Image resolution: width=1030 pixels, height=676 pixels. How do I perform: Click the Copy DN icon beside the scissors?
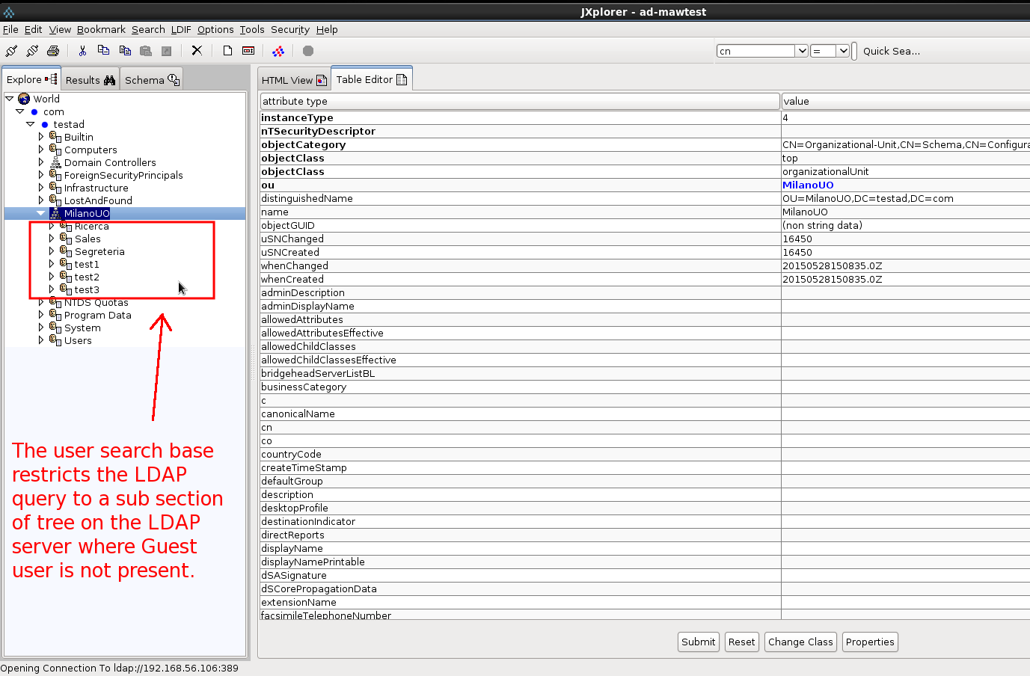pos(103,51)
